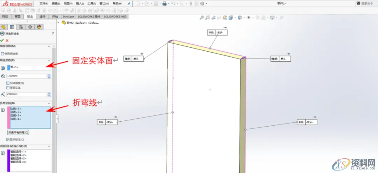Click the Print icon in the top toolbar
This screenshot has height=173, width=378.
click(164, 3)
